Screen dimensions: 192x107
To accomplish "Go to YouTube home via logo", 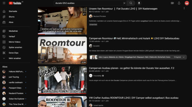I will pyautogui.click(x=15, y=3).
